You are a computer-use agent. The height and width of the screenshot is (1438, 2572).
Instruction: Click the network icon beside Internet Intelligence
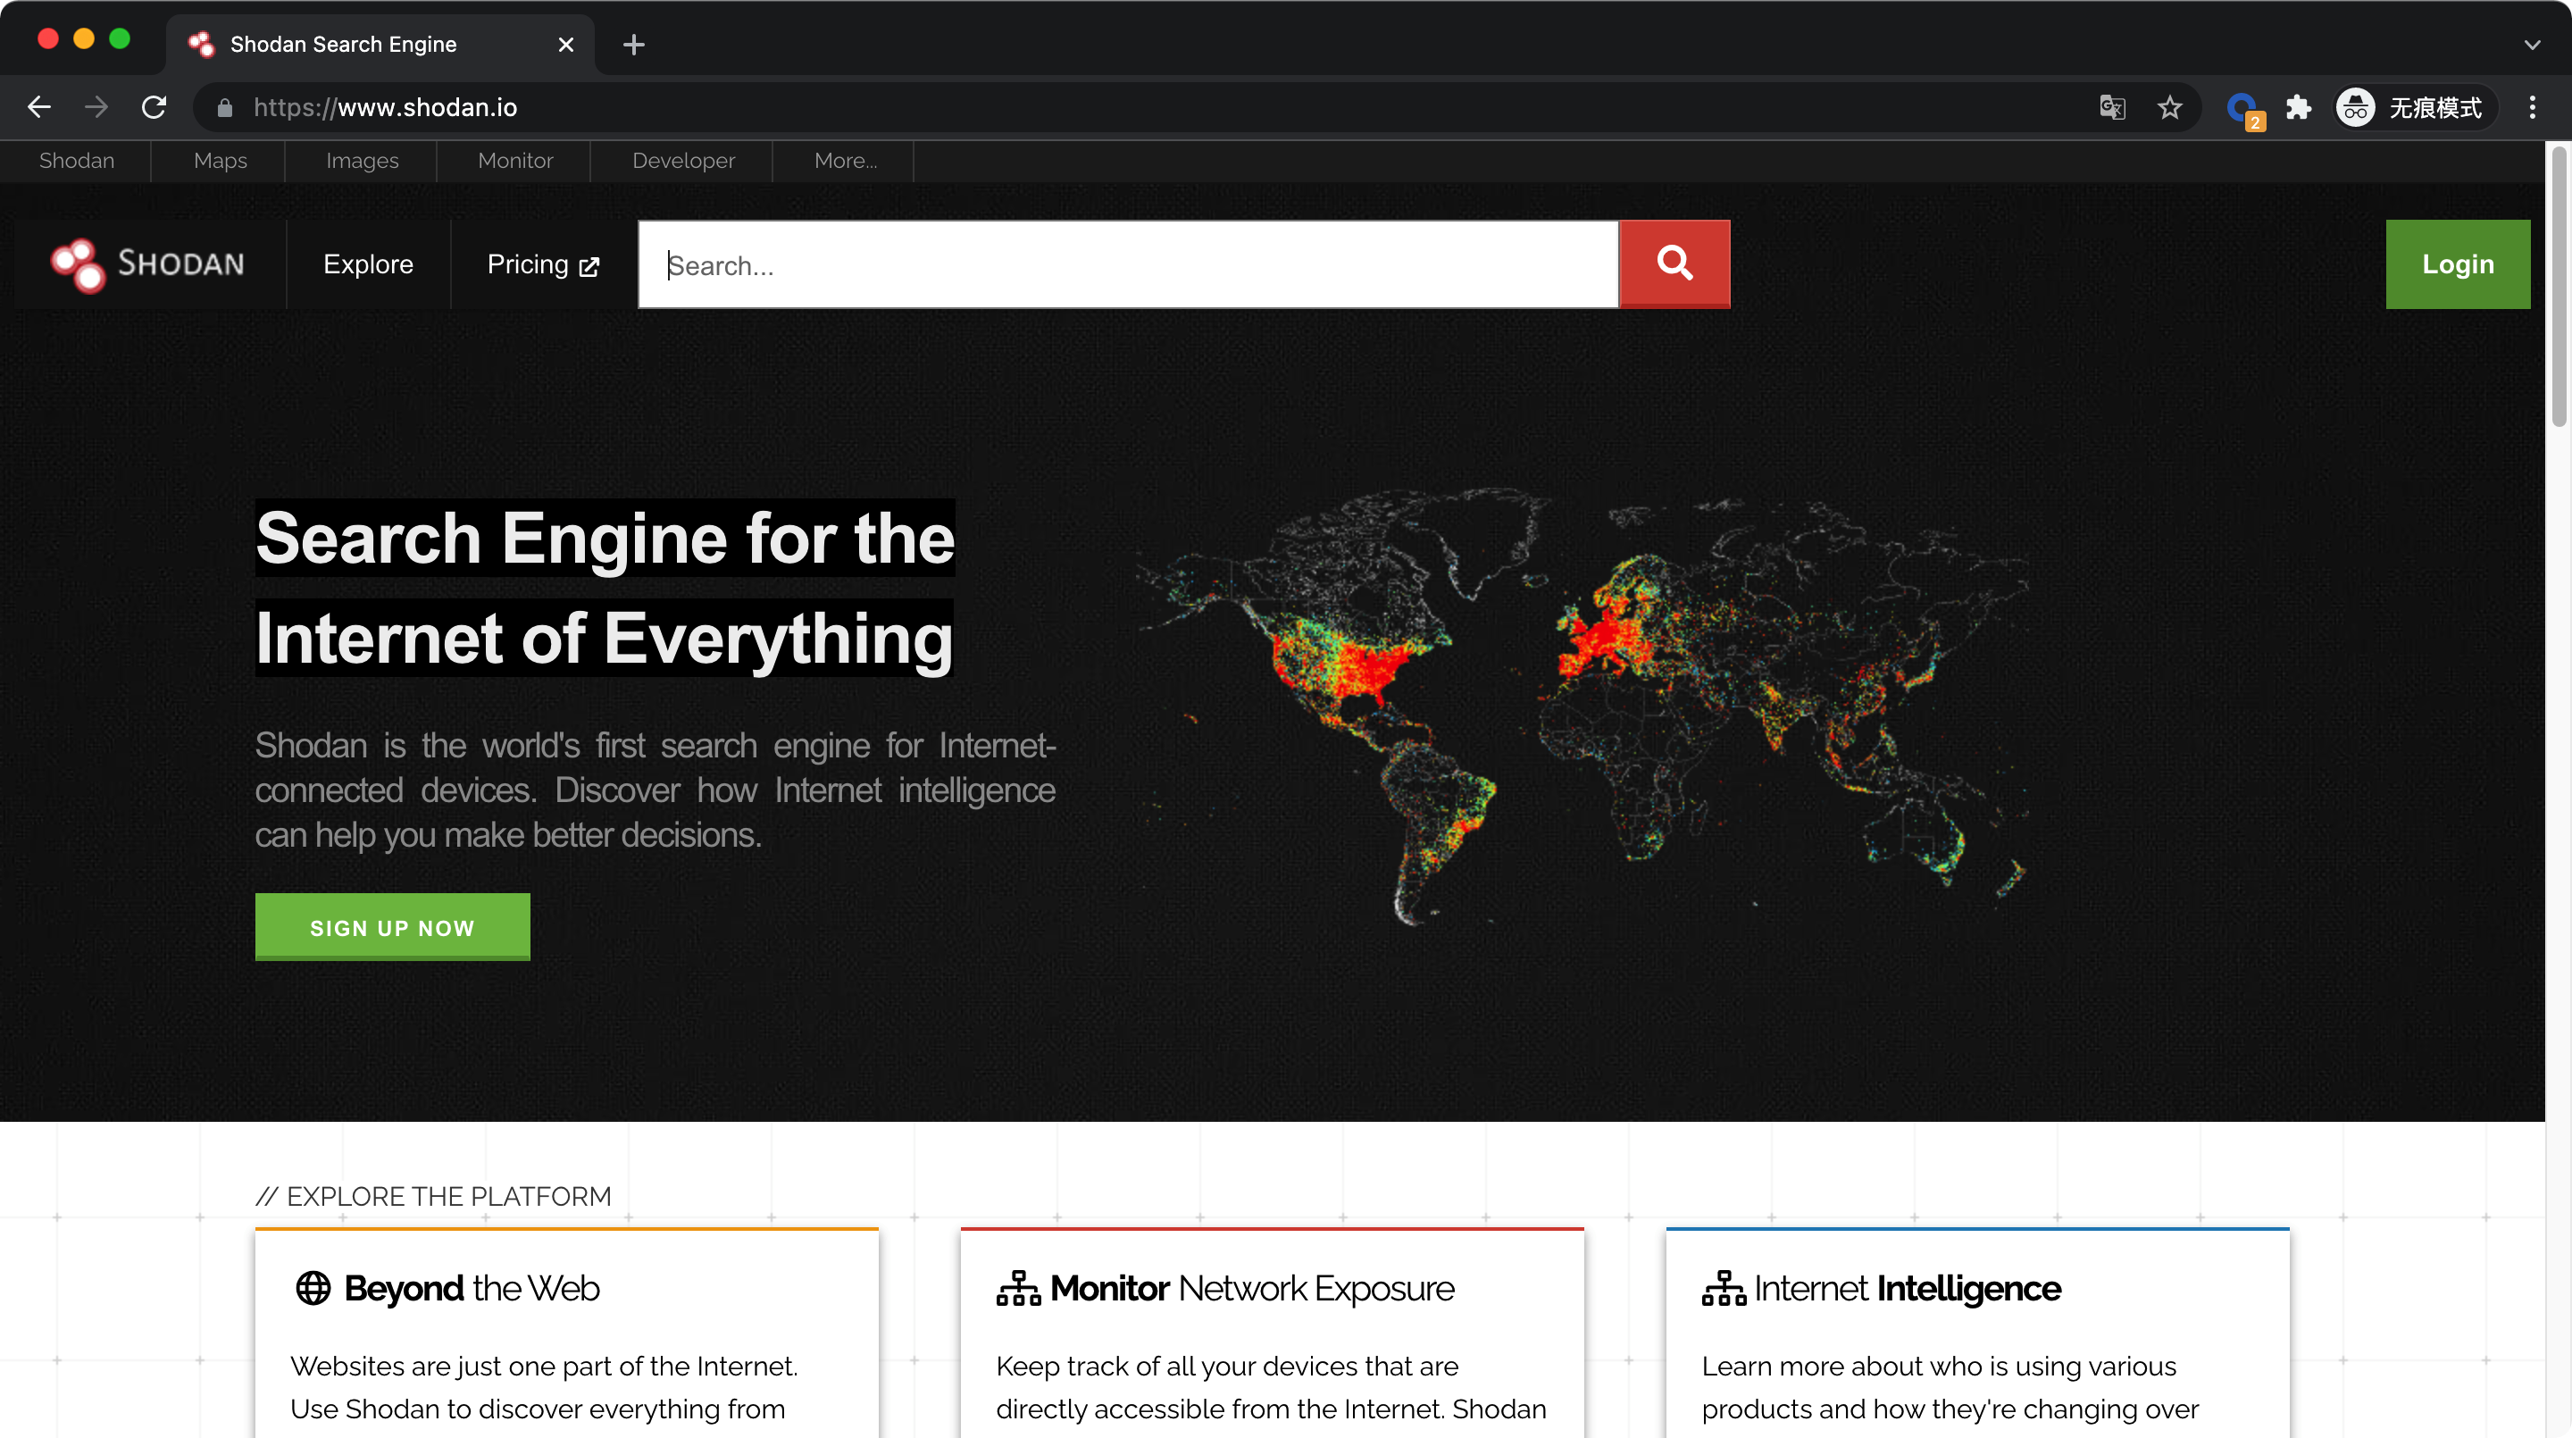1724,1288
